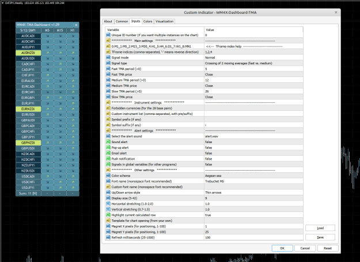The height and width of the screenshot is (262, 360).
Task: Open the alert sound alert.wav dropdown
Action: coord(253,136)
